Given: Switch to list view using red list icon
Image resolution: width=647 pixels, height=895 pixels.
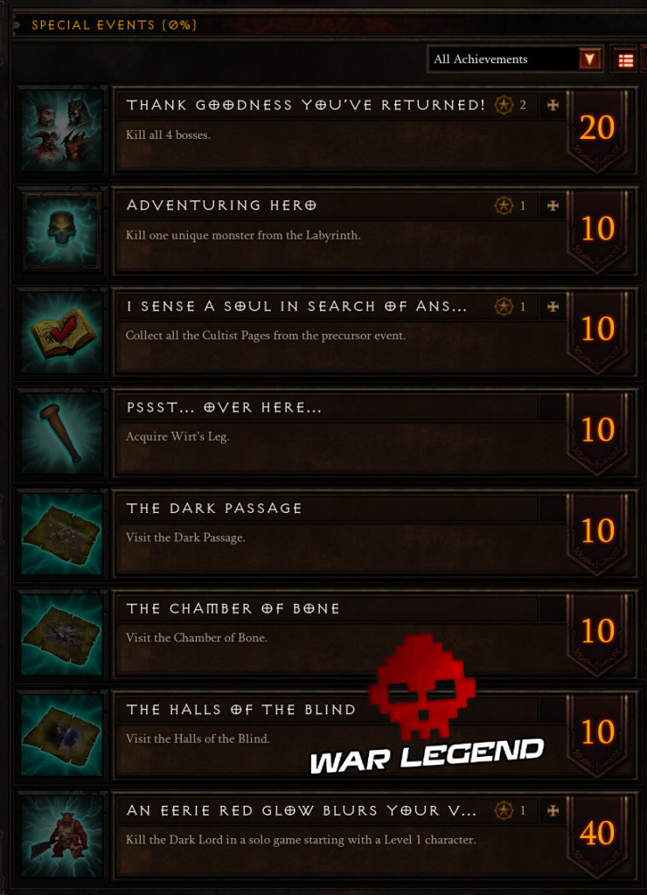Looking at the screenshot, I should click(626, 60).
